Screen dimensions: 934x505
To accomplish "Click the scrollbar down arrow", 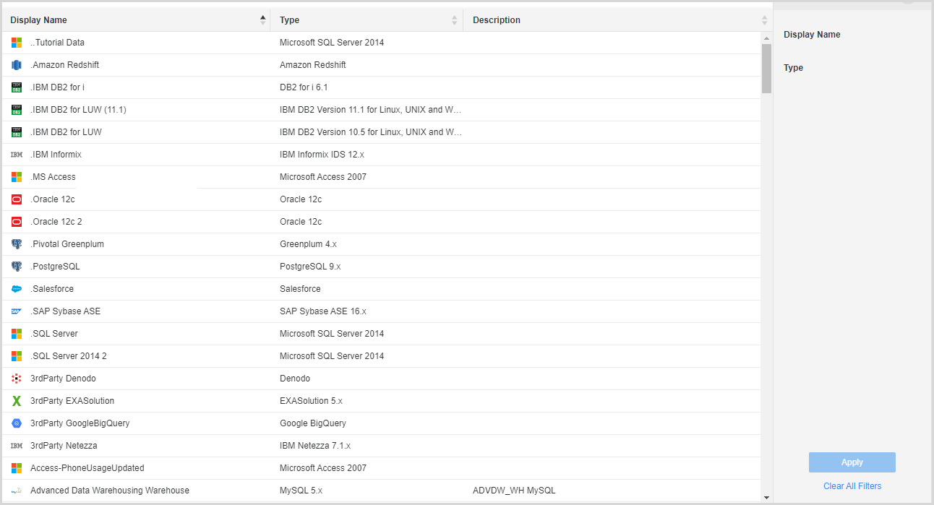I will 766,497.
